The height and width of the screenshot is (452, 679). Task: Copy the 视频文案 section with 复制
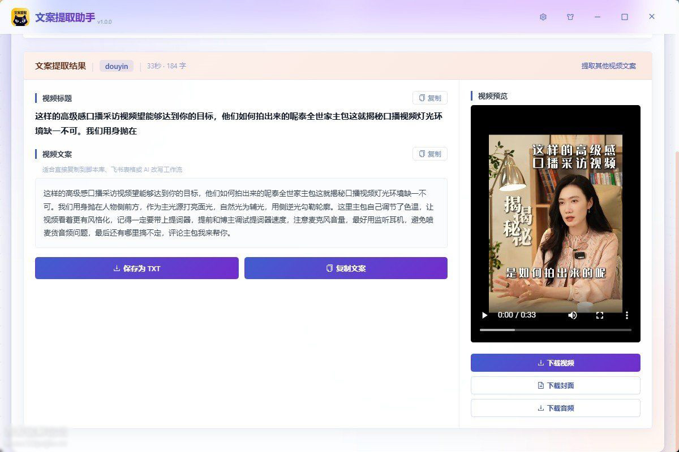click(430, 154)
